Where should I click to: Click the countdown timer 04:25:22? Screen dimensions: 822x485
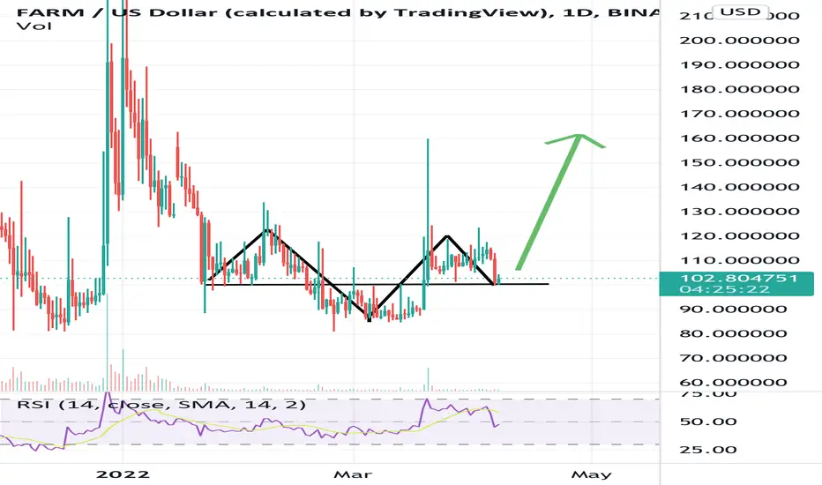click(724, 289)
